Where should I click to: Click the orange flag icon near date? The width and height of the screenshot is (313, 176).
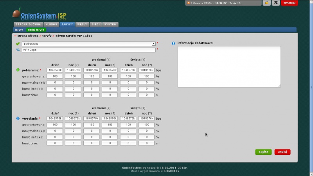[x=189, y=3]
